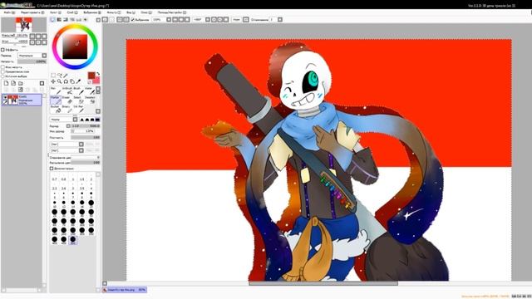This screenshot has width=532, height=299.
Task: Switch to the open document tab at bottom
Action: coord(125,290)
